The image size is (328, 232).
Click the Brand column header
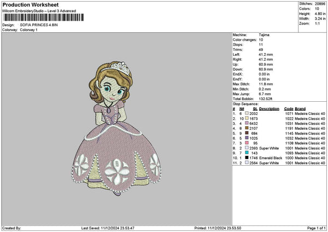click(300, 108)
